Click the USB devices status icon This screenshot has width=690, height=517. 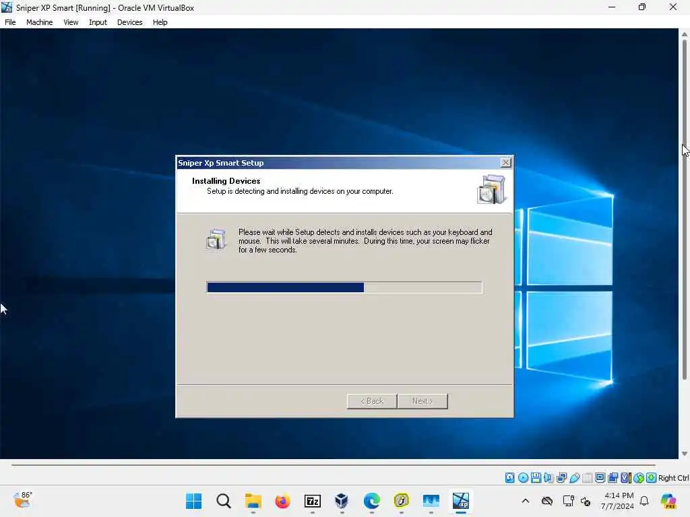(574, 478)
